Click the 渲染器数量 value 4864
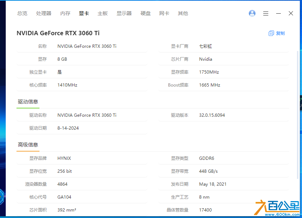The image size is (302, 218). click(x=62, y=184)
